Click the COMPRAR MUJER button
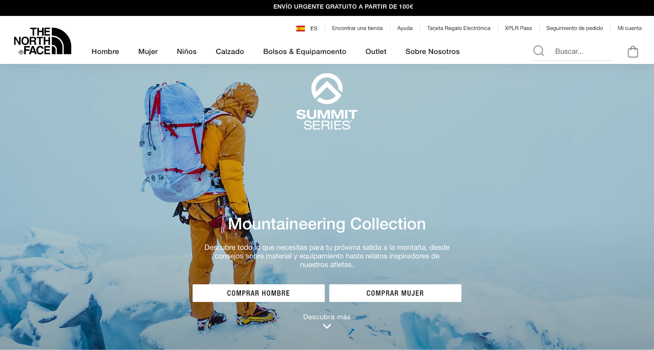This screenshot has width=654, height=350. click(395, 293)
